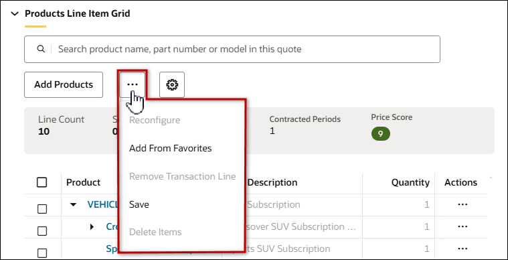508x260 pixels.
Task: Focus the product search field
Action: (x=232, y=50)
